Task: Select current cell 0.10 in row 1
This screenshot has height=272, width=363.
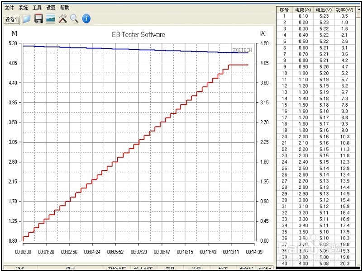Action: point(303,16)
